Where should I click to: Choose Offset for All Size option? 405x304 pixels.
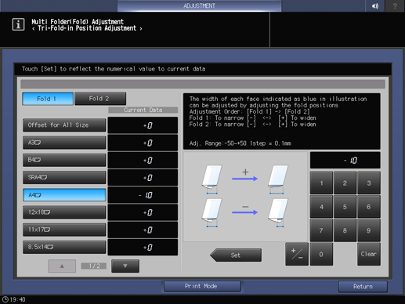point(64,125)
